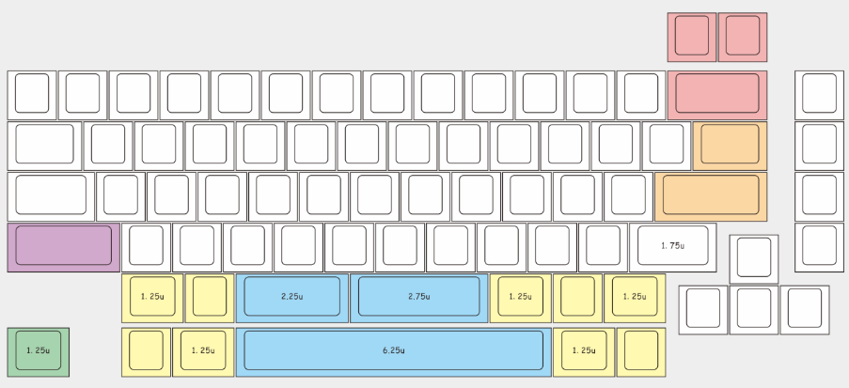The height and width of the screenshot is (388, 849).
Task: Select the wide orange enter key
Action: pyautogui.click(x=711, y=196)
